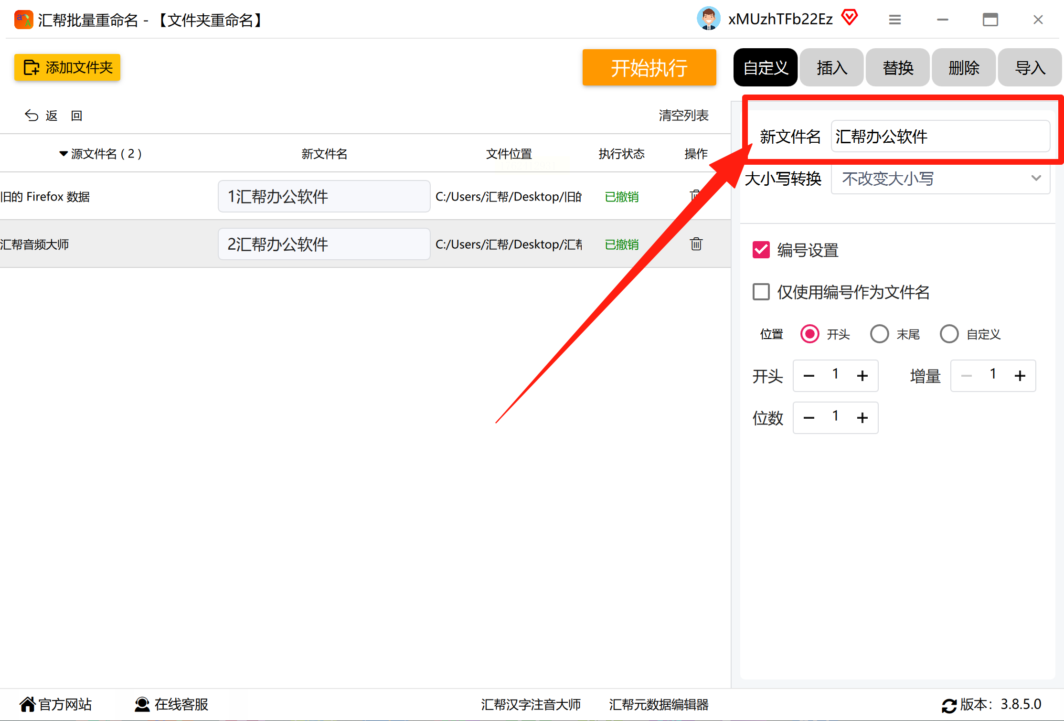Switch to the 插入 tab

[831, 68]
